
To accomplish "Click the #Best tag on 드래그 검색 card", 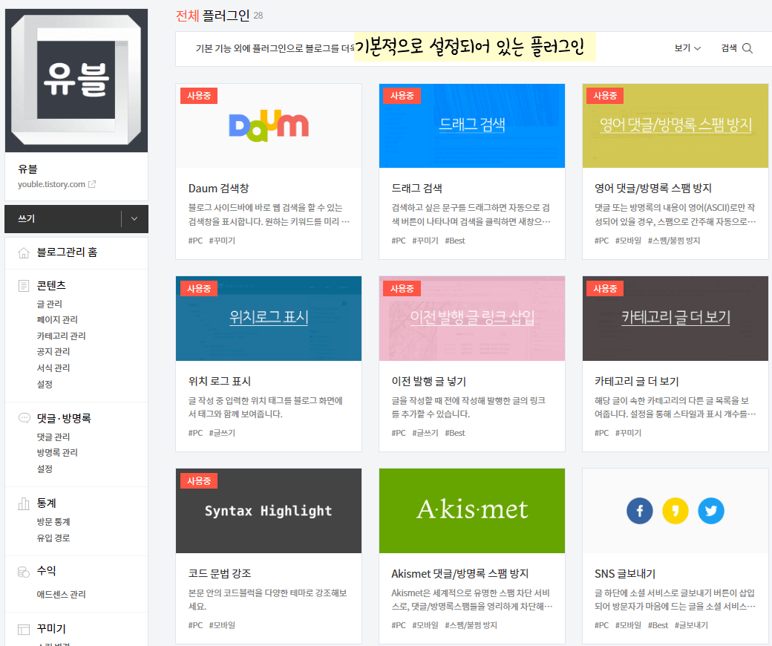I will (x=455, y=241).
